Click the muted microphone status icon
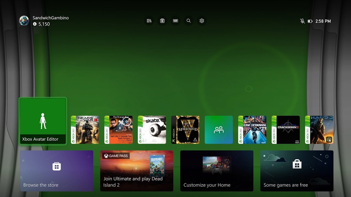The height and width of the screenshot is (197, 351). 302,21
